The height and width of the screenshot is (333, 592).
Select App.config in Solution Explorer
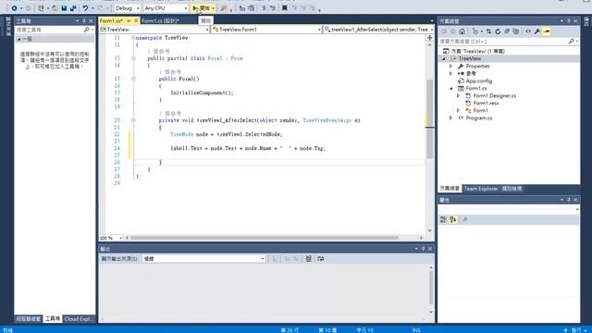(x=478, y=80)
